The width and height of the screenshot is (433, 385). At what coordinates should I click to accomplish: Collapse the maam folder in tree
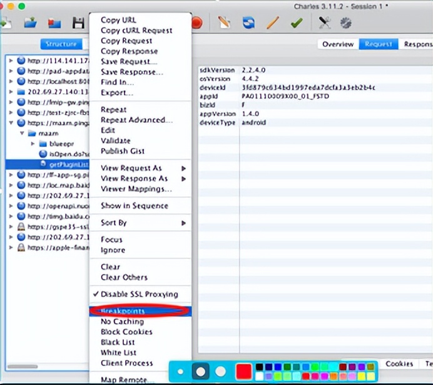(23, 134)
